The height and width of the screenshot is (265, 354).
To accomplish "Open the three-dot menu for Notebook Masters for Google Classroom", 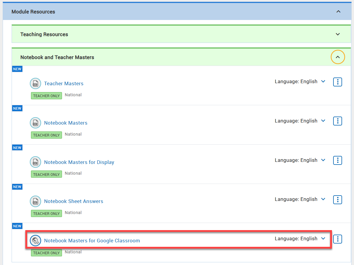I will pyautogui.click(x=338, y=239).
